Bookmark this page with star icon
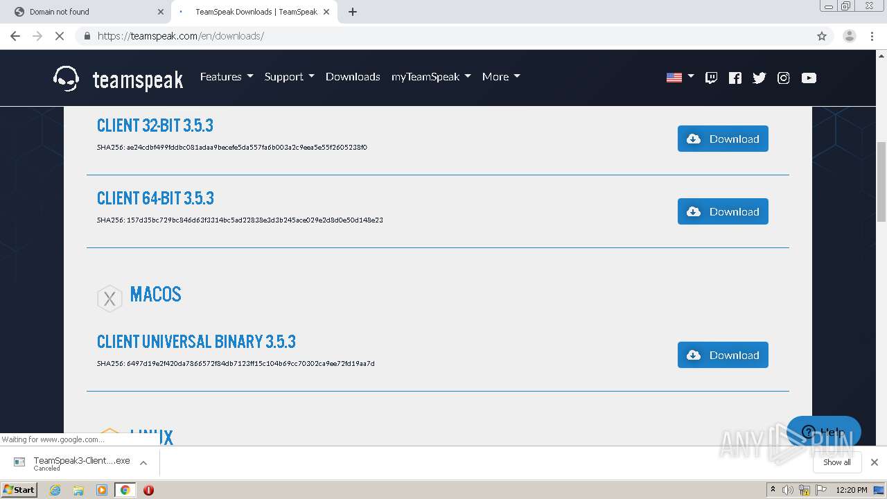The width and height of the screenshot is (887, 499). point(822,36)
